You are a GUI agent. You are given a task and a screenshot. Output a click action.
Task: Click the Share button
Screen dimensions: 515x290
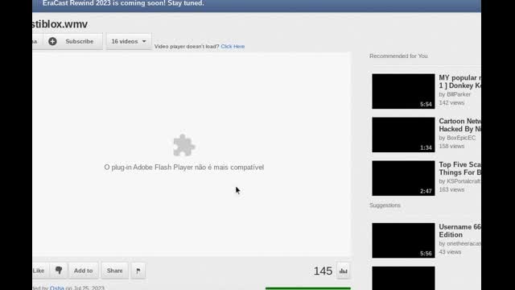(114, 271)
